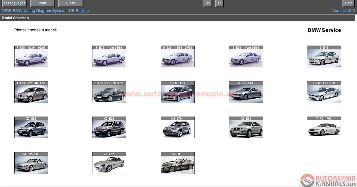Click the BMW Service heading

[x=324, y=30]
